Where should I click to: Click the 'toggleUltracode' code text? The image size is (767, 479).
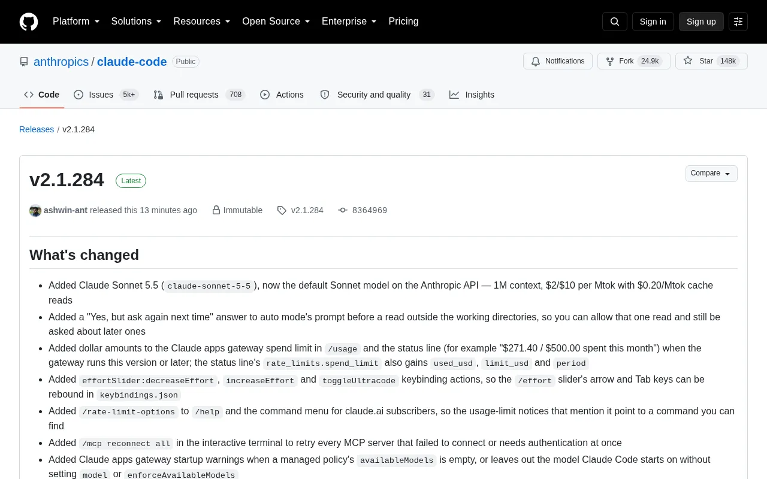359,381
